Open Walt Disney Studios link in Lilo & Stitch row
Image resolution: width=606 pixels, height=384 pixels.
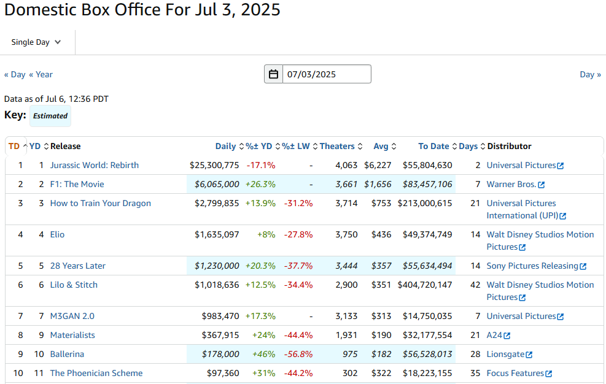(x=540, y=291)
